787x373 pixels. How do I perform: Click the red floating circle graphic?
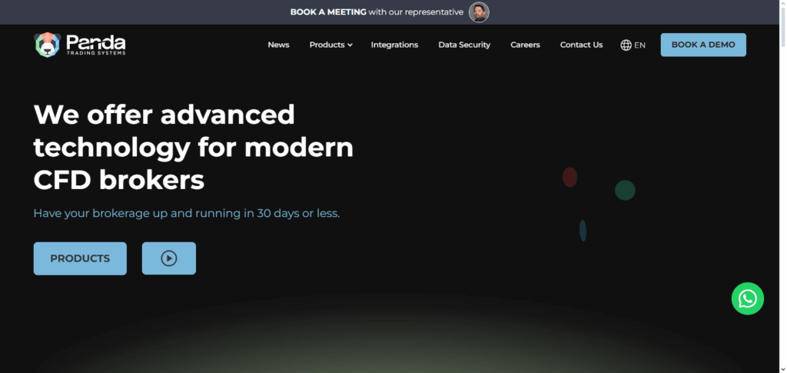(x=569, y=177)
